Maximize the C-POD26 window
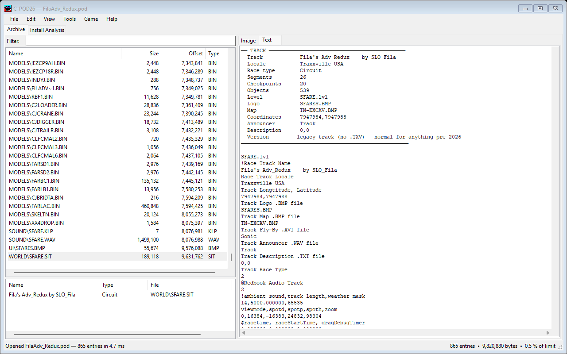Viewport: 567px width, 354px height. (540, 8)
